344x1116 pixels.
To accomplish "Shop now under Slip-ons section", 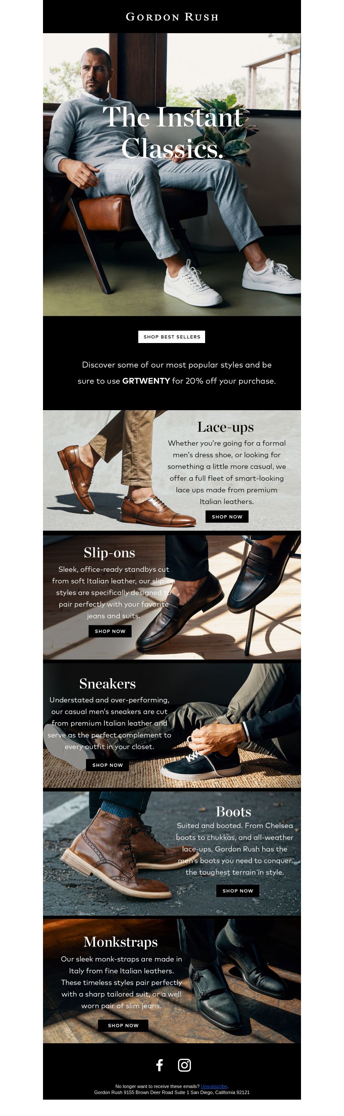I will (x=110, y=631).
